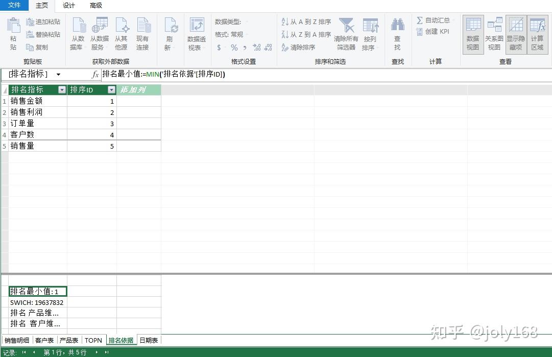Open the 日期表 sheet tab
Viewport: 552px width, 357px height.
[149, 341]
